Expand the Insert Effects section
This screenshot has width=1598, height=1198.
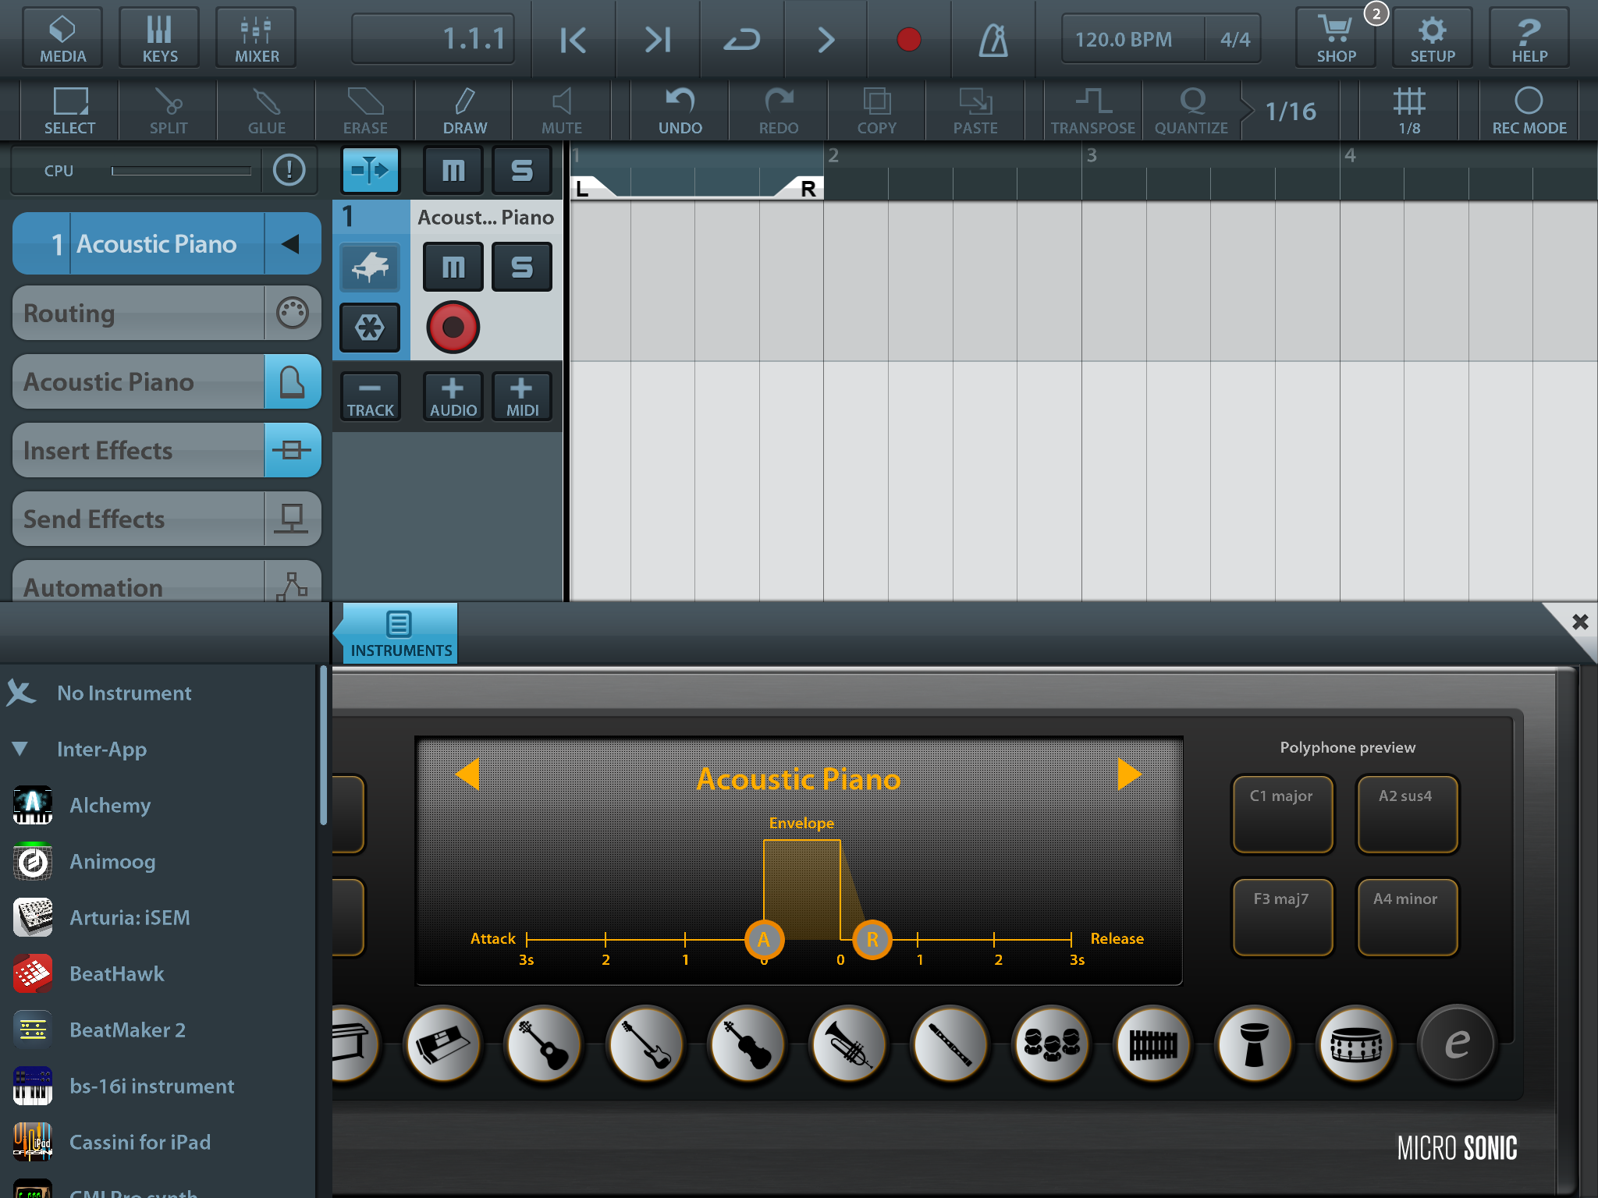167,450
